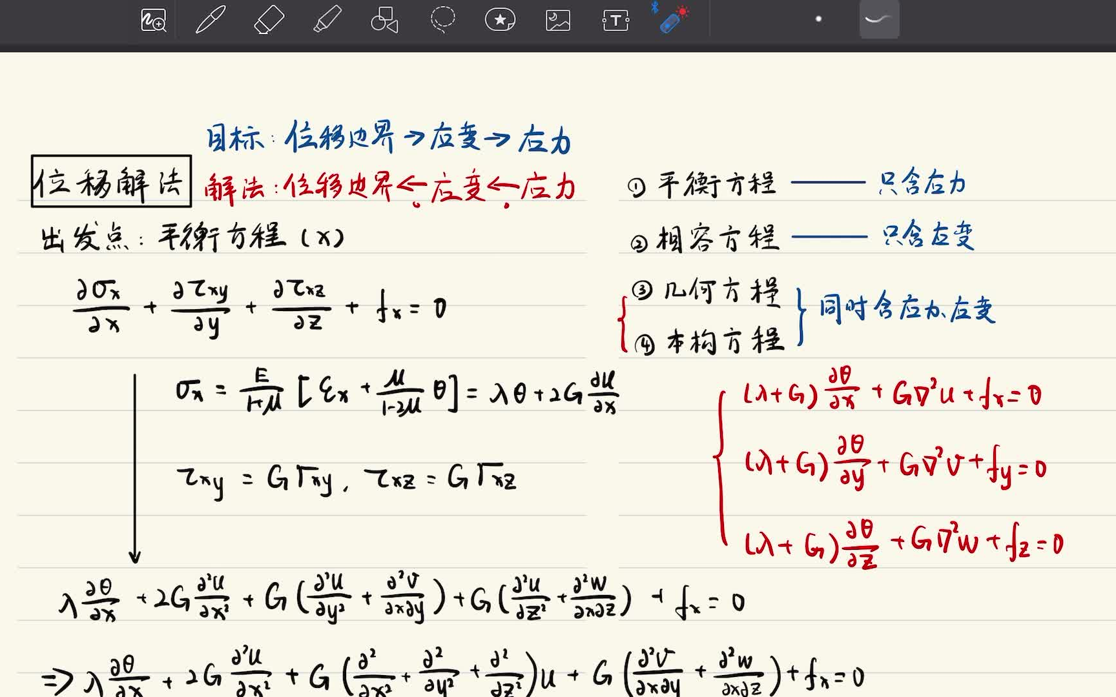Select the Eraser tool
This screenshot has width=1116, height=697.
[x=269, y=19]
